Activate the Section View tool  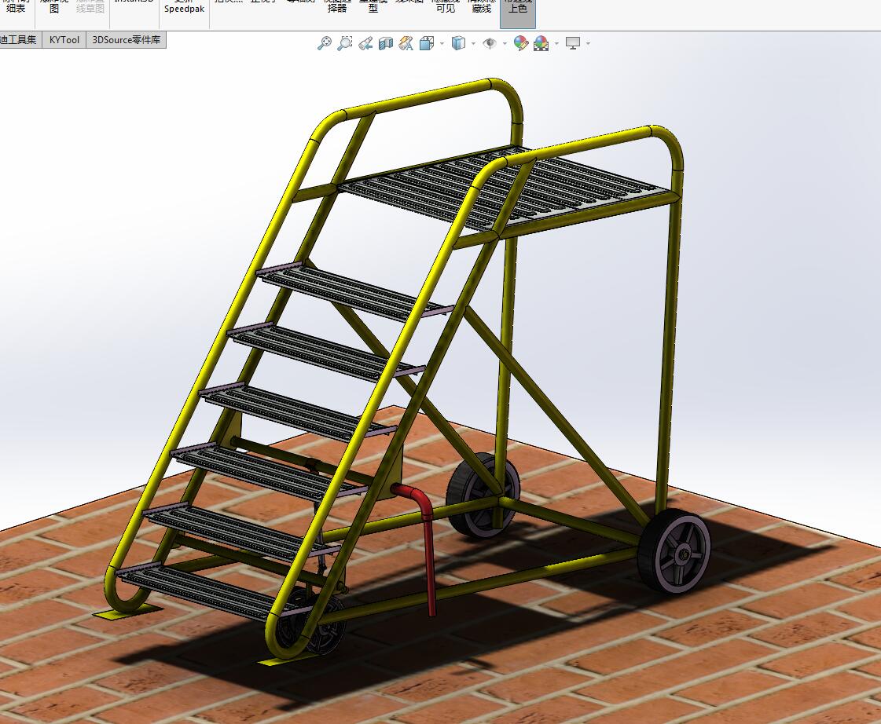(385, 43)
